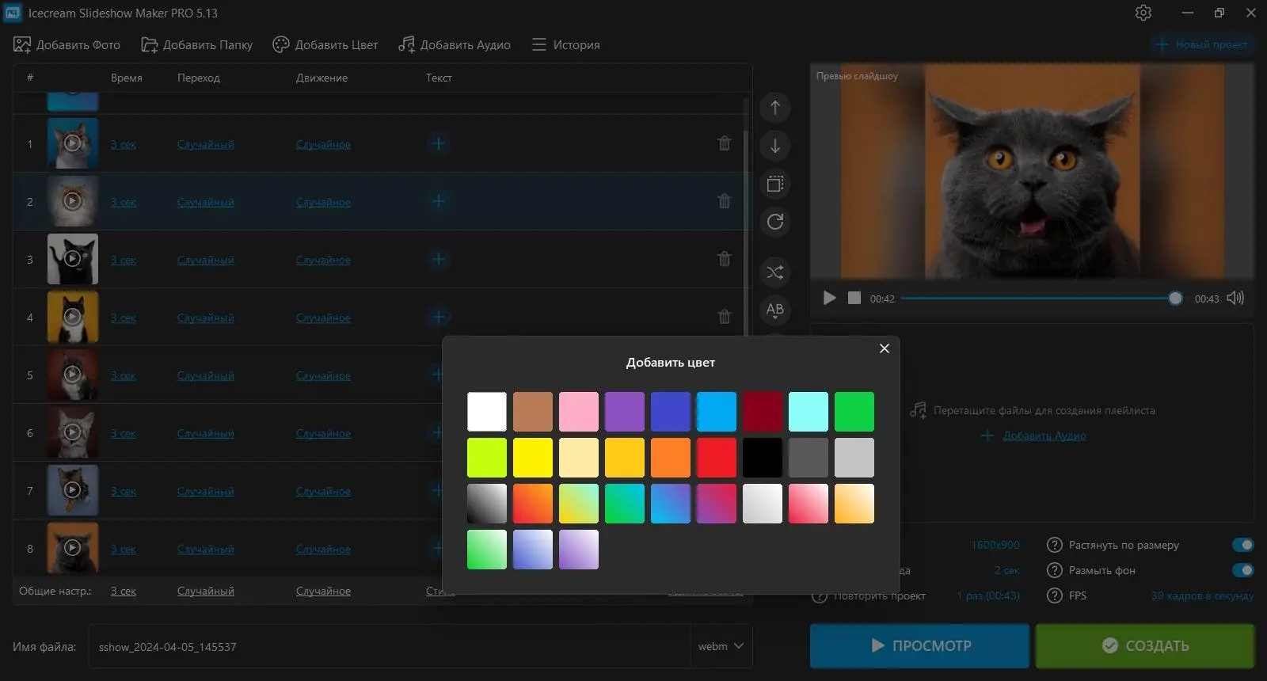Image resolution: width=1267 pixels, height=681 pixels.
Task: Change slide 3 motion Случайное
Action: [323, 260]
